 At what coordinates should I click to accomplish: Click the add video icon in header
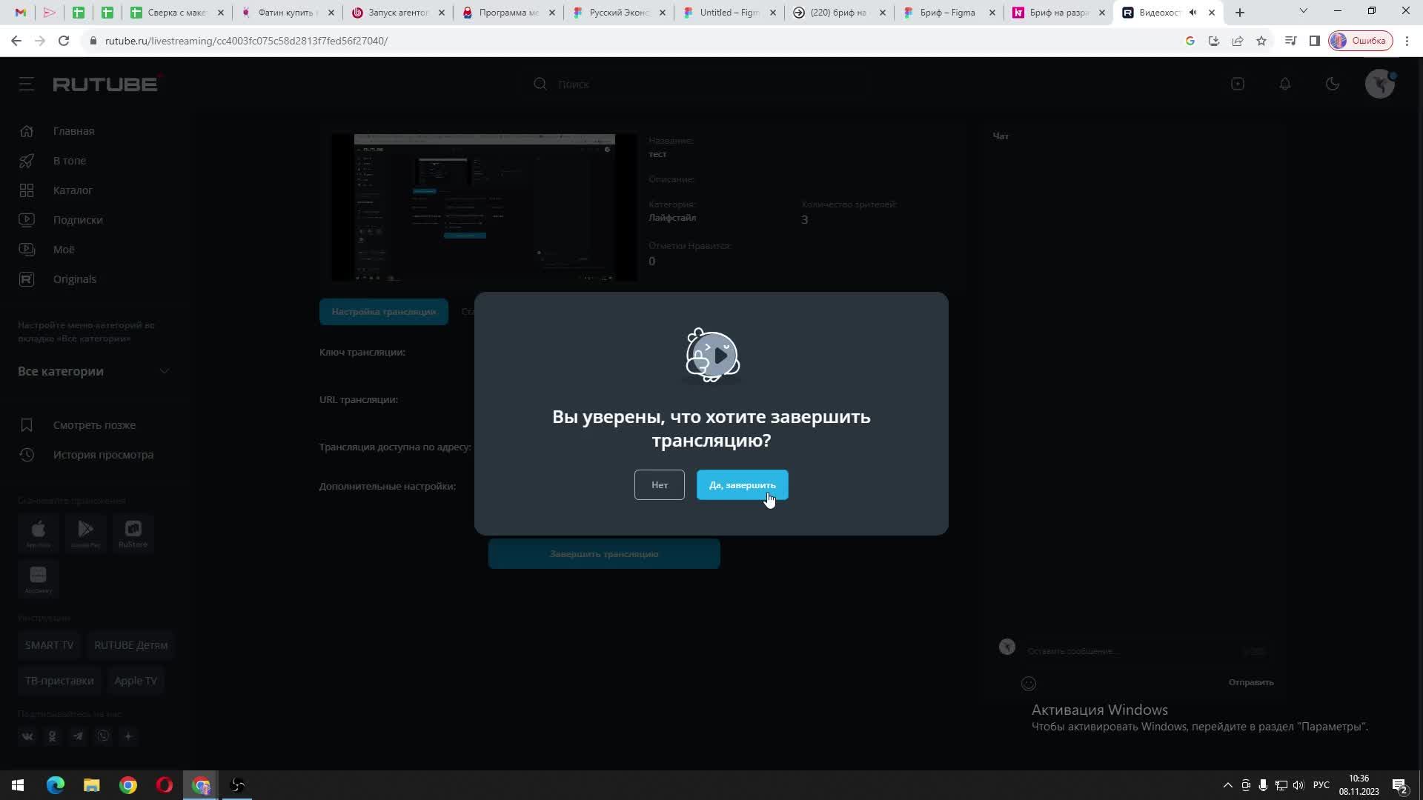1238,84
